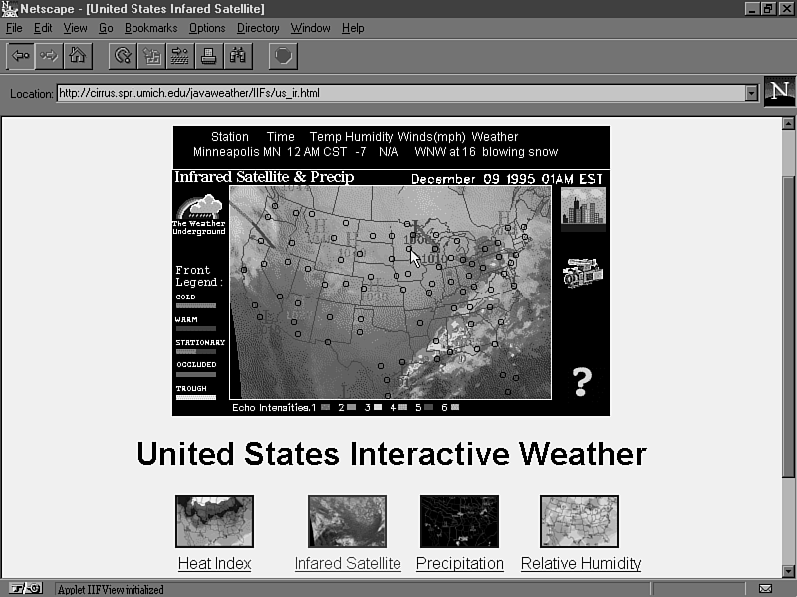
Task: Click the question mark help icon
Action: pyautogui.click(x=582, y=380)
